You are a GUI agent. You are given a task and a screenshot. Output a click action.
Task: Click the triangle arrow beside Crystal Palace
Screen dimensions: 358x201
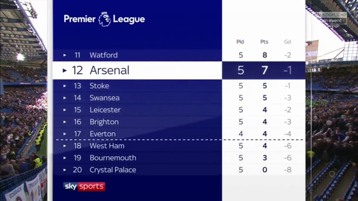65,170
